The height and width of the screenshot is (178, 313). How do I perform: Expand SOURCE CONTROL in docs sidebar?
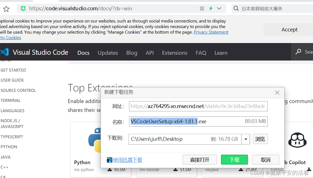[18, 90]
